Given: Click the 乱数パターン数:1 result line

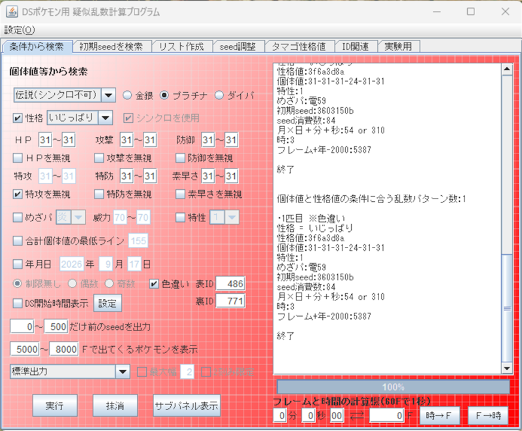Looking at the screenshot, I should 371,199.
